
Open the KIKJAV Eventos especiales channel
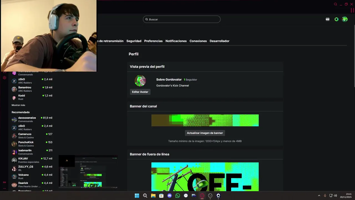(32, 160)
